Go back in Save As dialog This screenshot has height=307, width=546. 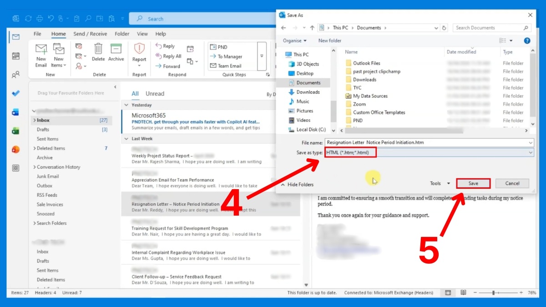(283, 28)
